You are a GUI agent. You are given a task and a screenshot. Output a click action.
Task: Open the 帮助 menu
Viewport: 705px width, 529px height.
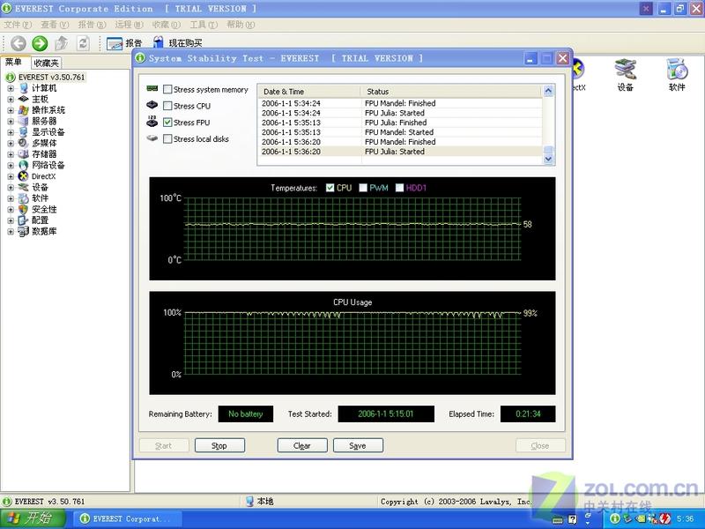[241, 25]
